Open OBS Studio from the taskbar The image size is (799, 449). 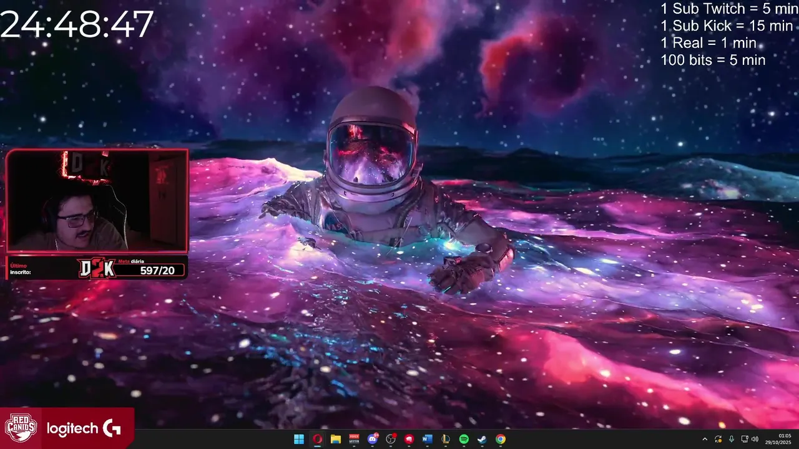click(391, 439)
